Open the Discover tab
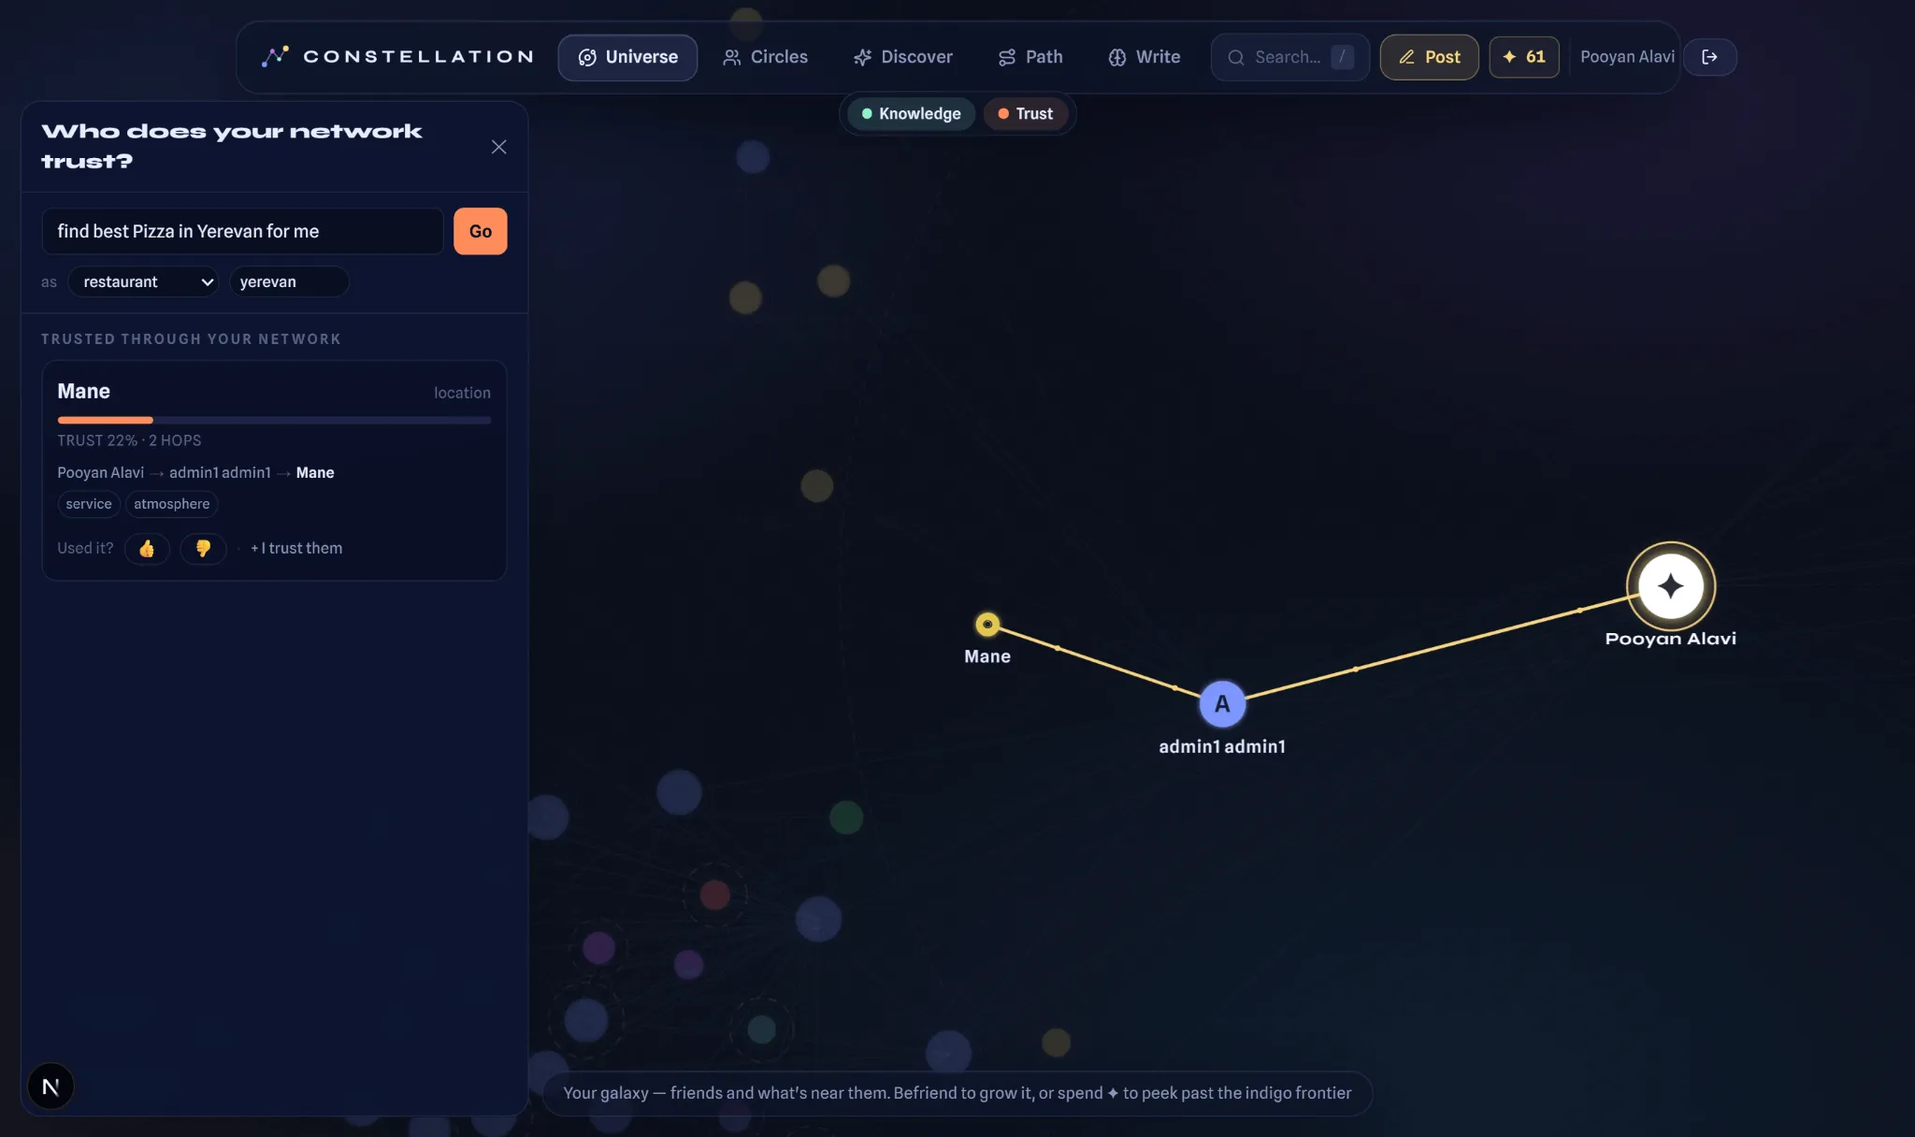Screen dimensions: 1915x1137 [902, 57]
